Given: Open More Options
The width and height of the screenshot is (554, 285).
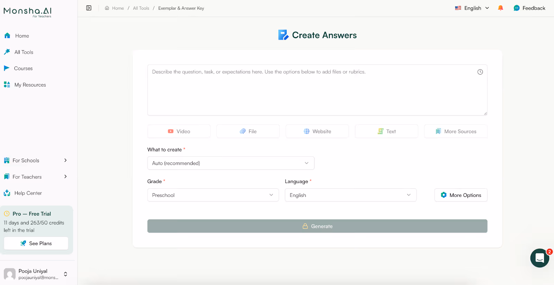Looking at the screenshot, I should coord(461,195).
